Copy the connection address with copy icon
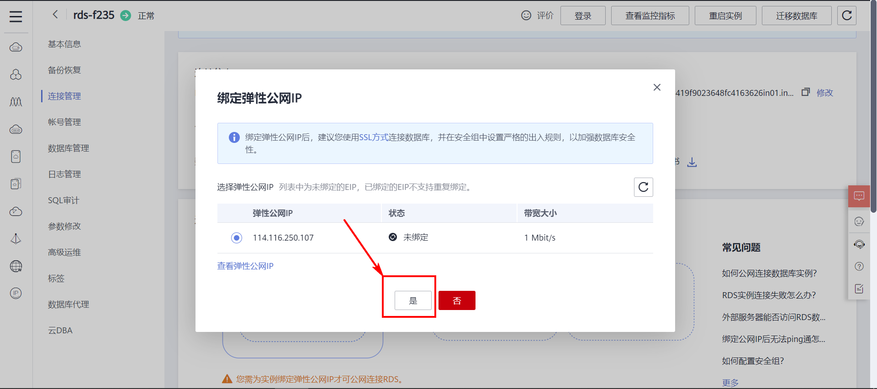 [x=806, y=92]
